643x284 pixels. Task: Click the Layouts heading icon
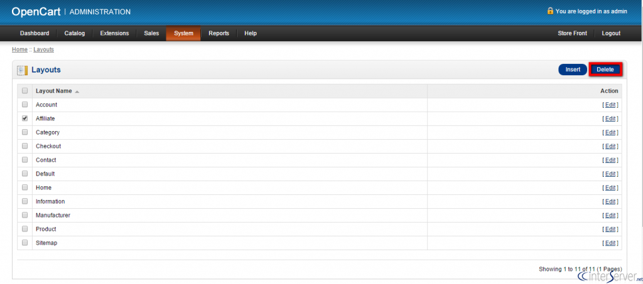pyautogui.click(x=22, y=70)
